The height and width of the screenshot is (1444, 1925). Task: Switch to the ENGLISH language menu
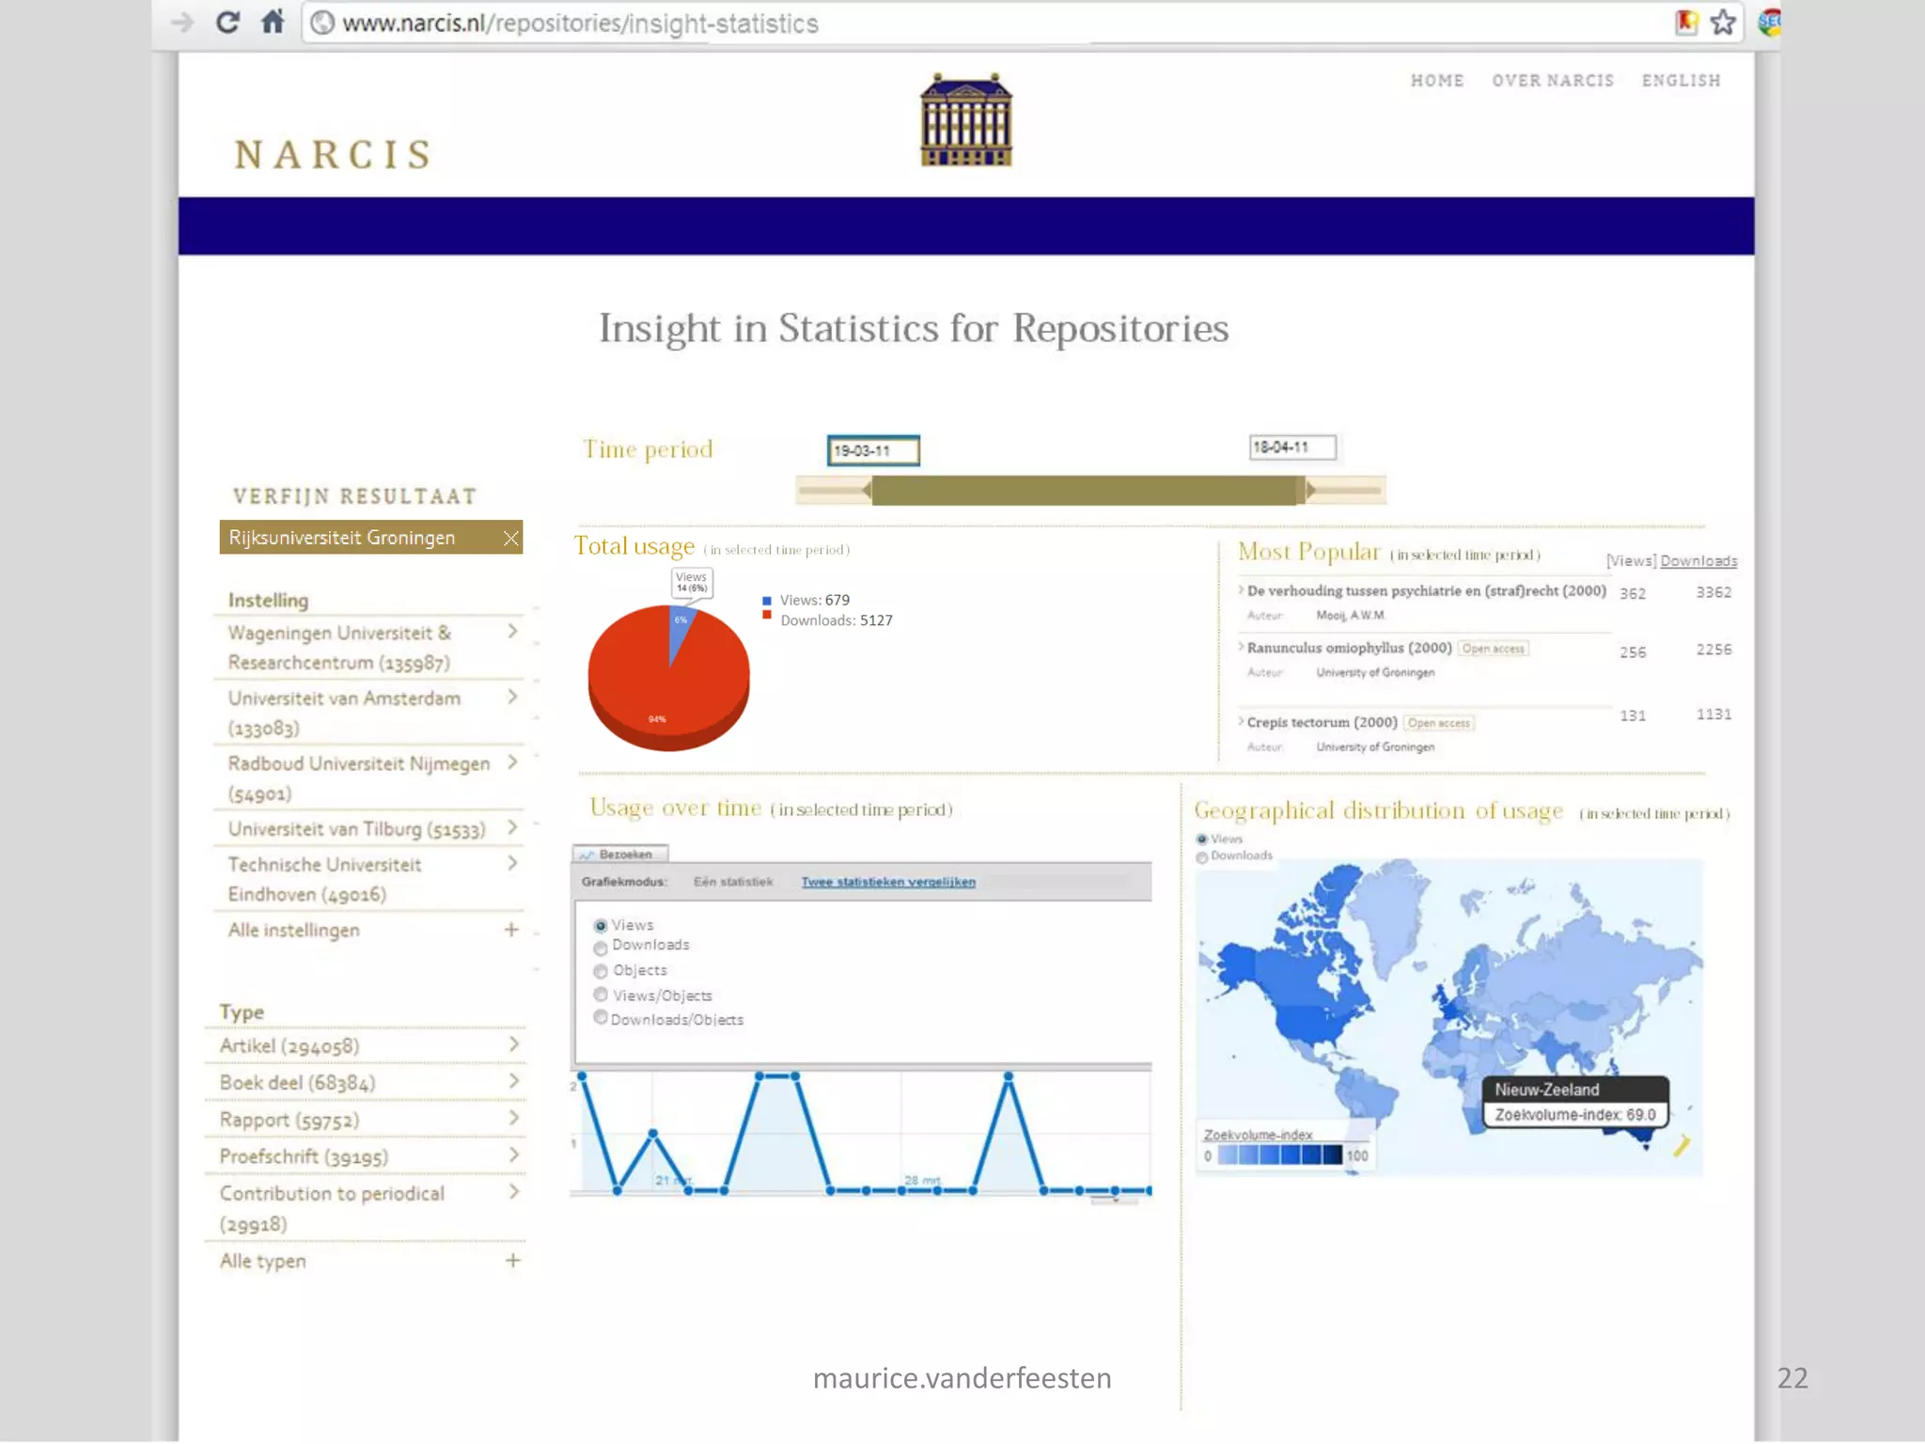1681,81
